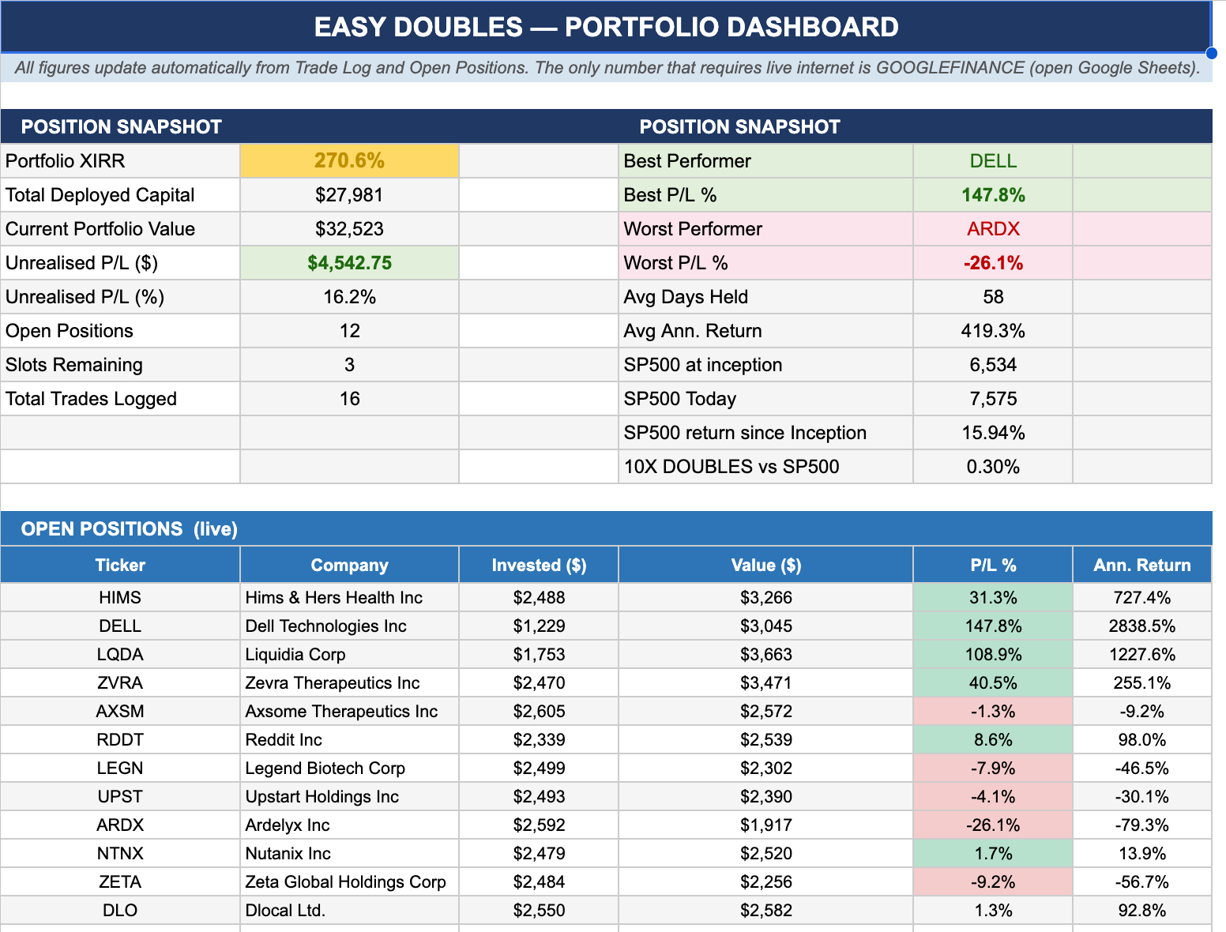Click the yellow 270.6% XIRR value
The image size is (1226, 932).
point(349,161)
